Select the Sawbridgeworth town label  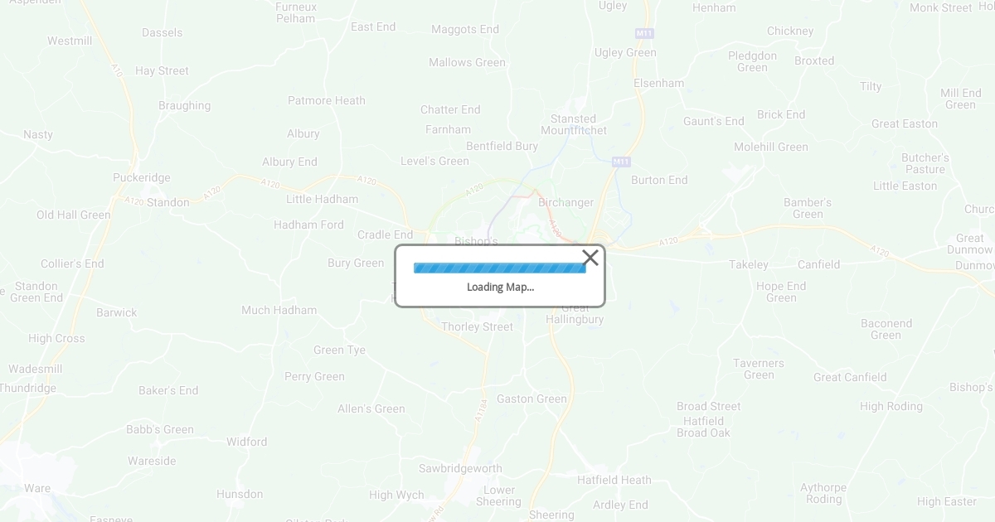(x=460, y=468)
